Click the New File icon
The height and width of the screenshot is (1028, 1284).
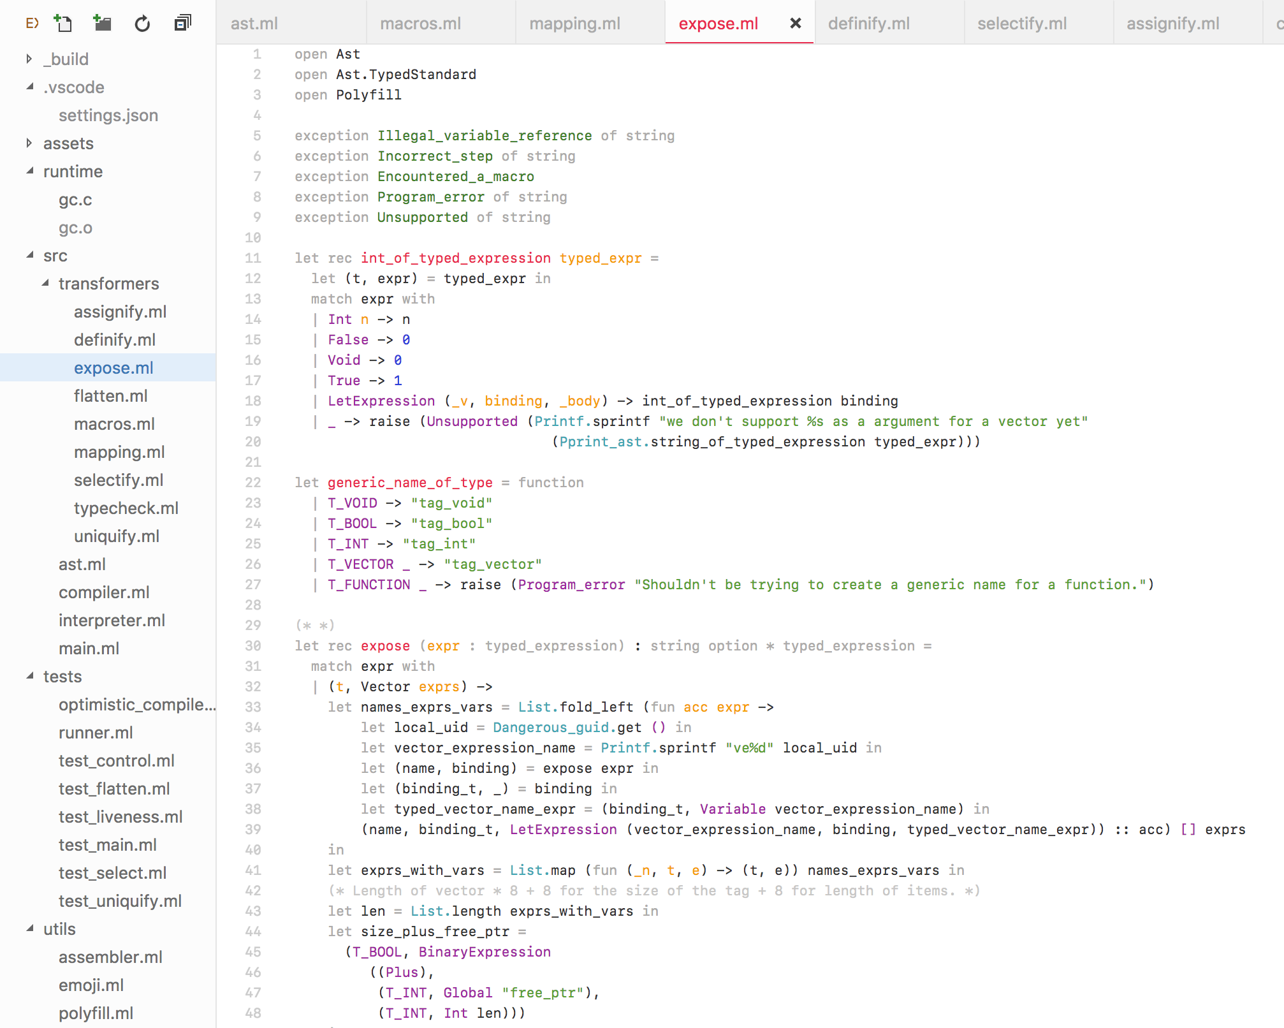coord(62,24)
